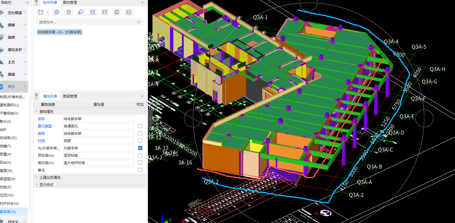Select 屋面(W) in the navigation list
Screen dimensions: 455x223
pos(6,171)
